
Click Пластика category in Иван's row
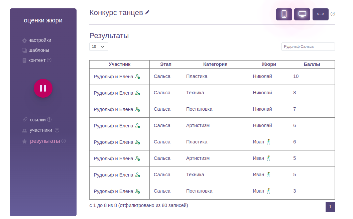point(197,142)
